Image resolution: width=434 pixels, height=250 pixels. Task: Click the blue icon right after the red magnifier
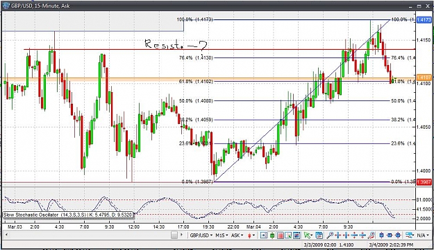(x=381, y=235)
